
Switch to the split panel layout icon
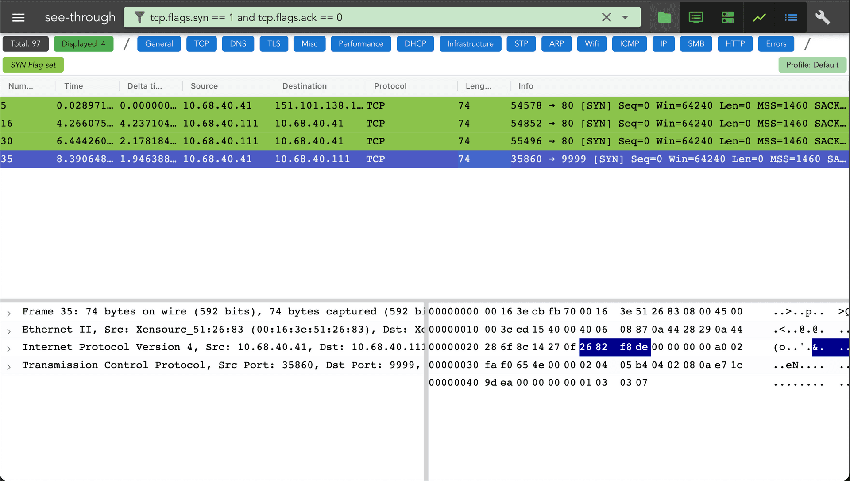pyautogui.click(x=727, y=17)
